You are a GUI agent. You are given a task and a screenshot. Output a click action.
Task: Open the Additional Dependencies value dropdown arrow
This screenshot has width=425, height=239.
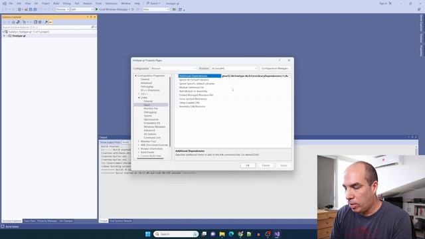pyautogui.click(x=290, y=76)
